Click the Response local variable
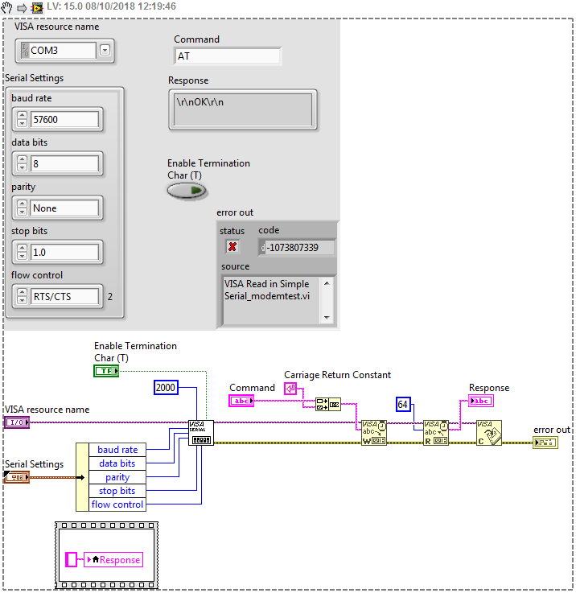 [x=113, y=560]
